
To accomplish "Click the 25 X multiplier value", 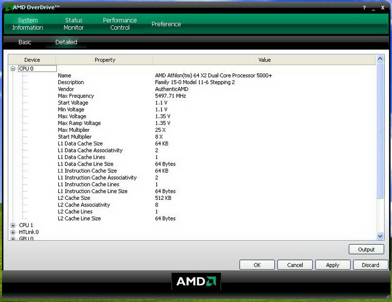I will (x=160, y=130).
